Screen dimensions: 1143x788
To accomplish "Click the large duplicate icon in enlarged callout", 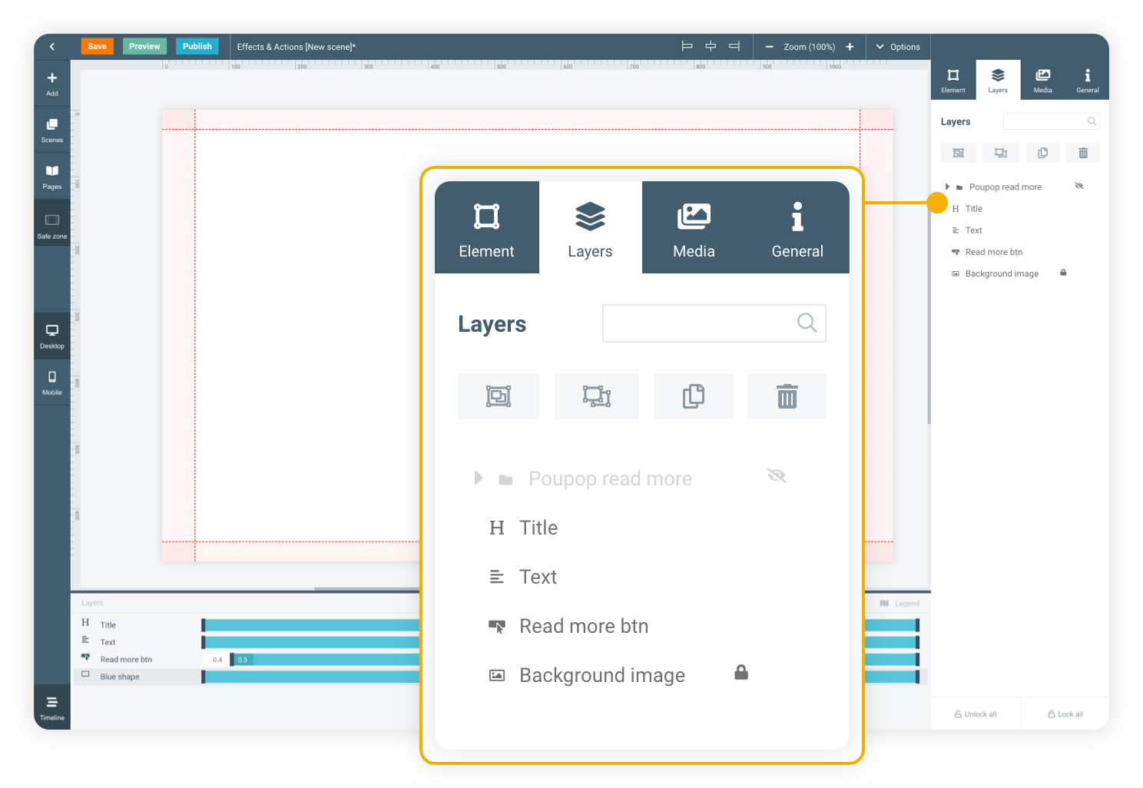I will coord(694,396).
